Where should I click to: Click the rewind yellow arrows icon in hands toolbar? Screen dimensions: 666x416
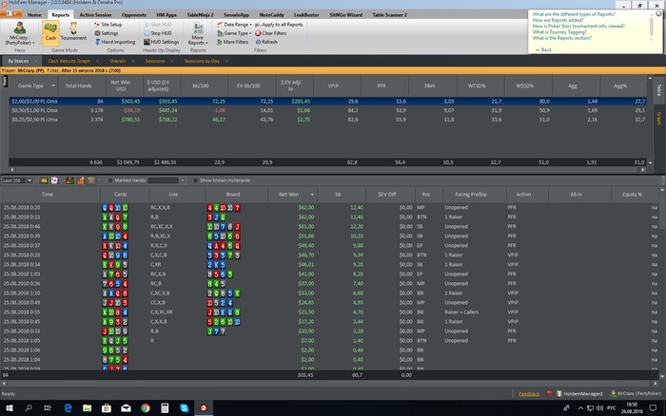(x=44, y=180)
